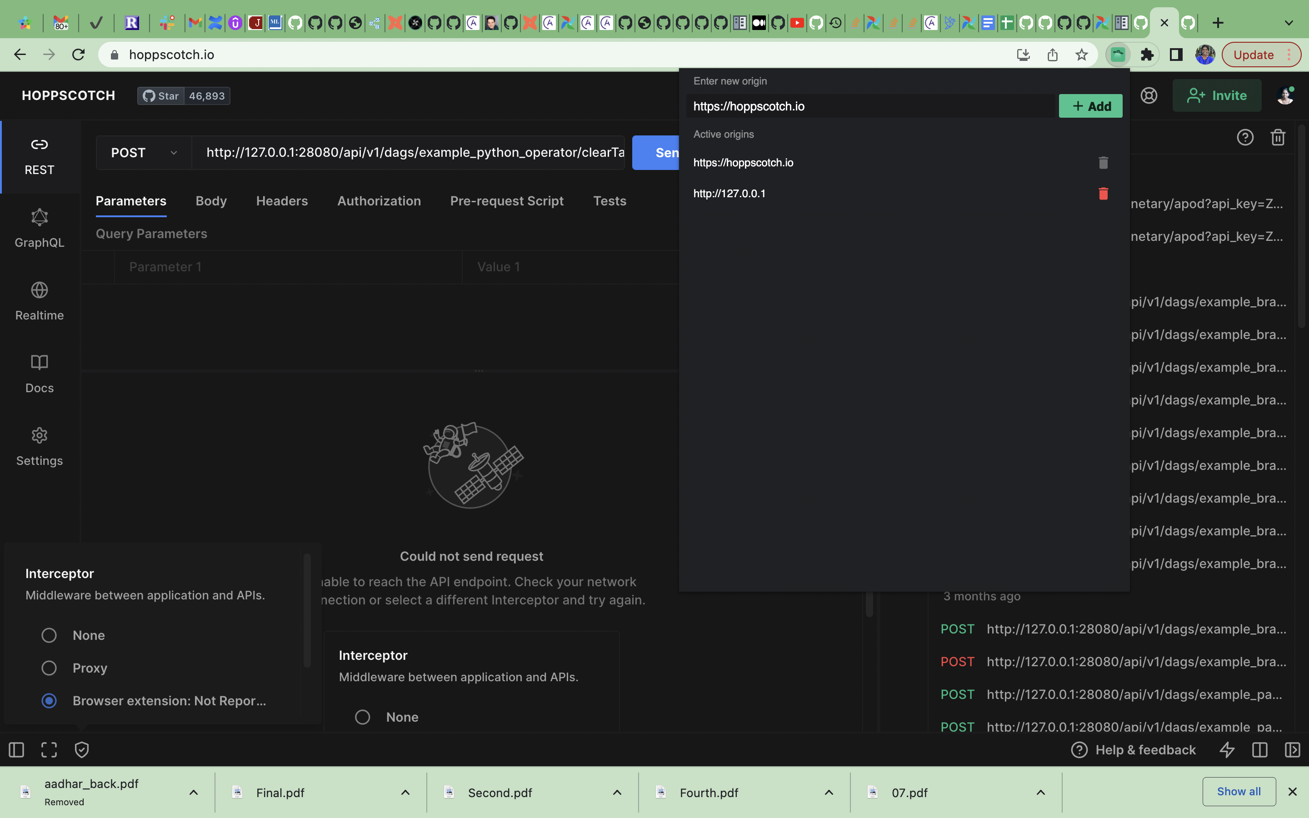Switch to the Headers tab
The height and width of the screenshot is (818, 1309).
[282, 201]
